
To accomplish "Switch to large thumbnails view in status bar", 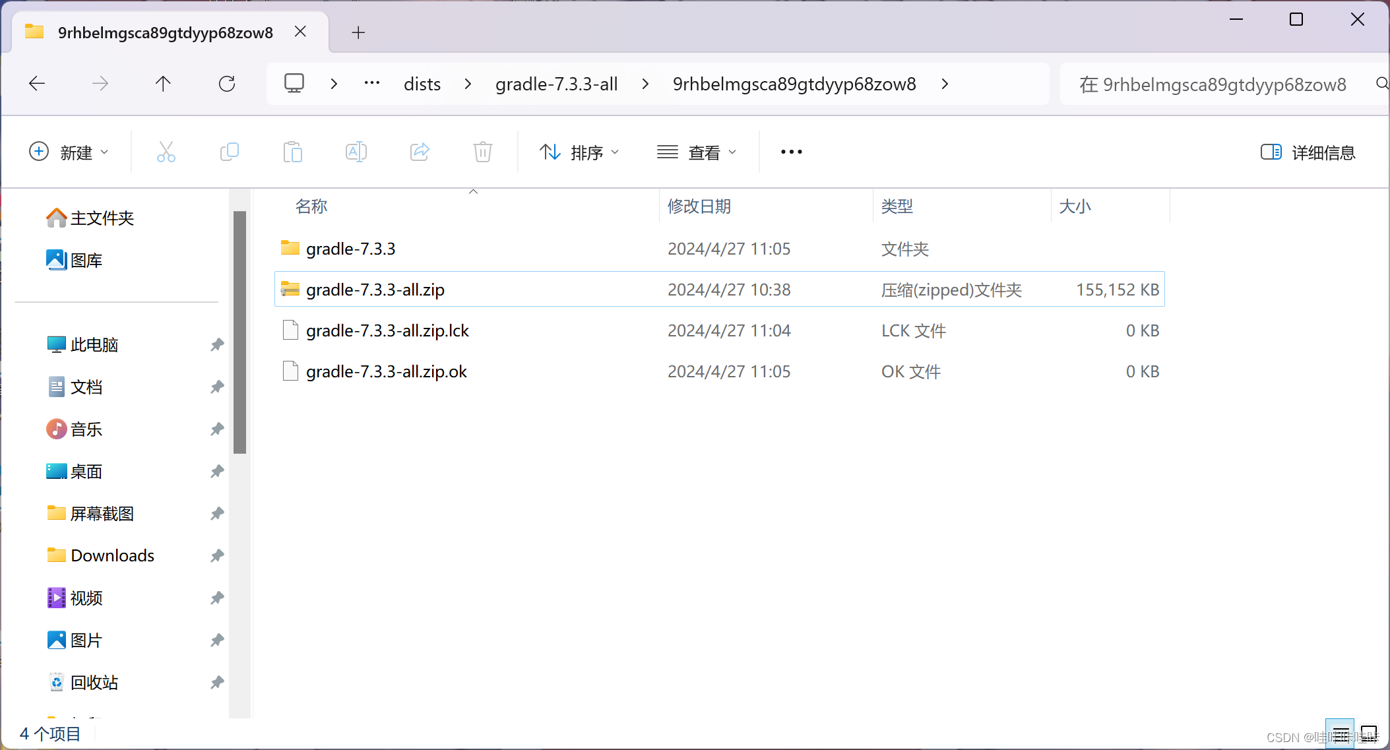I will pos(1369,733).
